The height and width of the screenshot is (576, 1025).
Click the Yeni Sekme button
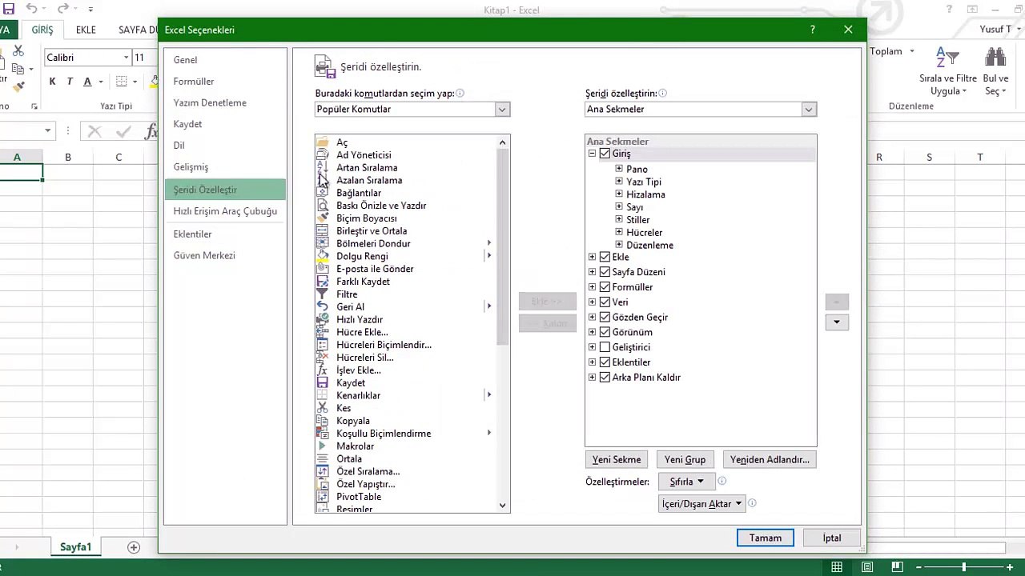click(617, 460)
